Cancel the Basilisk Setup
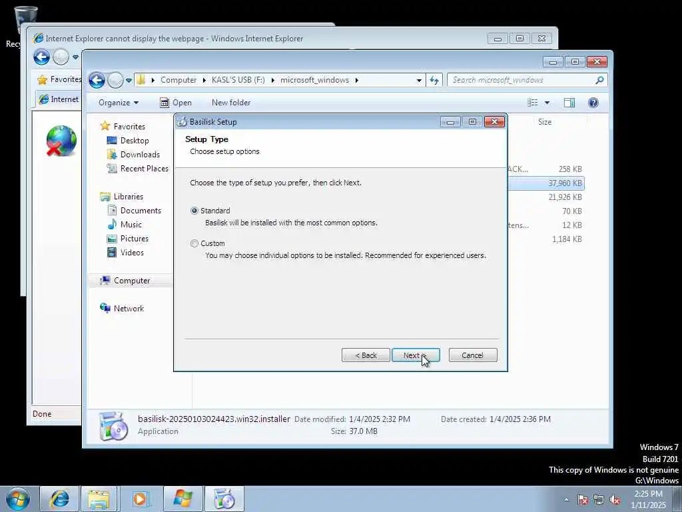The width and height of the screenshot is (682, 512). point(472,355)
